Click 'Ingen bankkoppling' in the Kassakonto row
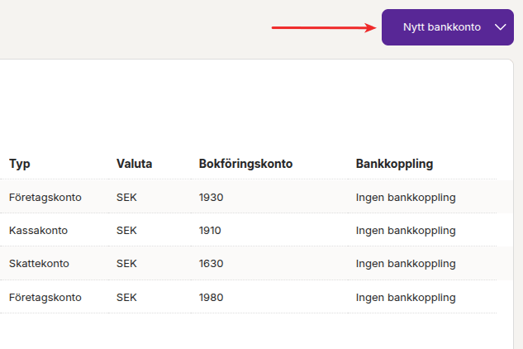Image resolution: width=523 pixels, height=349 pixels. (406, 230)
